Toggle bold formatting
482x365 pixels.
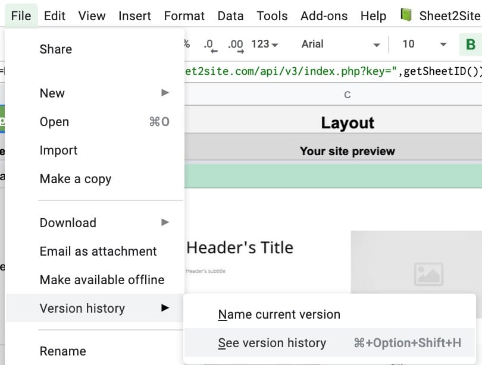(x=470, y=45)
